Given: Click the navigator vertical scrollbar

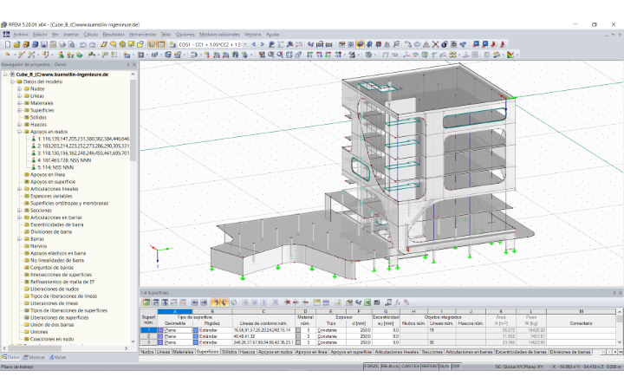Looking at the screenshot, I should click(x=133, y=120).
